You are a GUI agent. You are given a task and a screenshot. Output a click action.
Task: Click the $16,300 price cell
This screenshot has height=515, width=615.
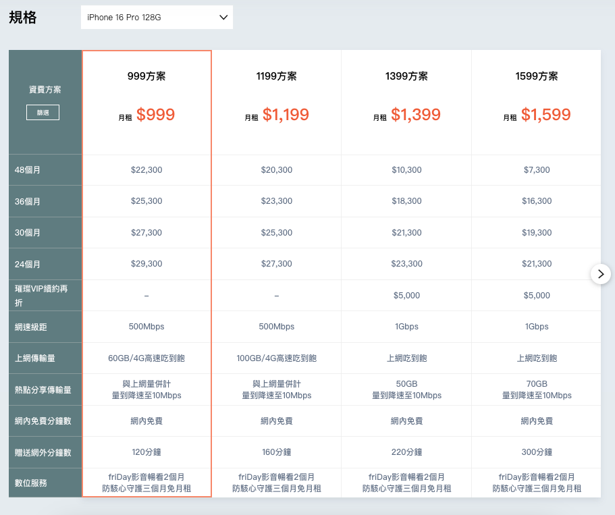pos(537,201)
